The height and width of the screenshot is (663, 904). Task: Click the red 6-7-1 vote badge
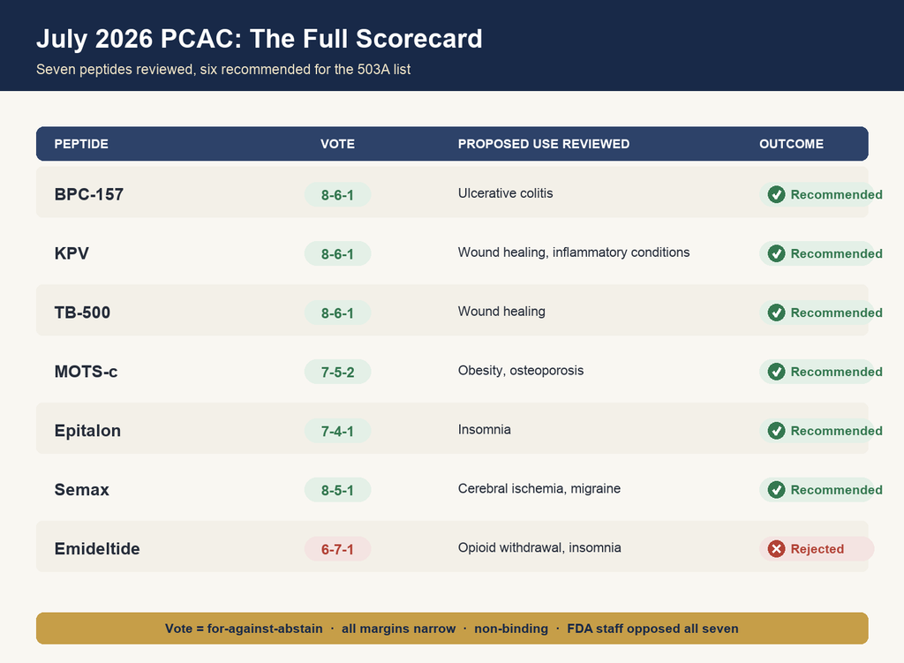click(337, 549)
